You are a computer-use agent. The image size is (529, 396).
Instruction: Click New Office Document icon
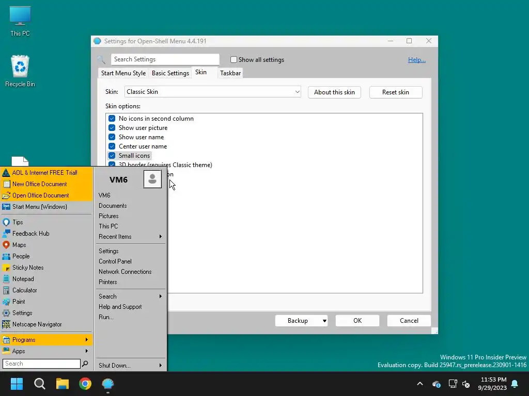(x=6, y=184)
